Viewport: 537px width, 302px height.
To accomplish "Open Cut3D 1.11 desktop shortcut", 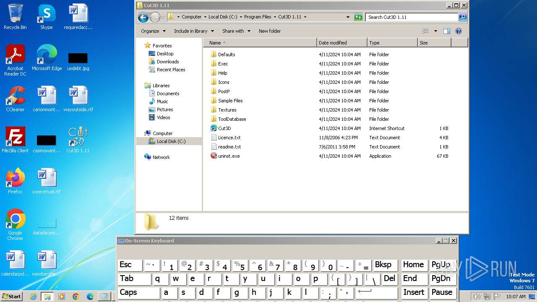I will (78, 140).
